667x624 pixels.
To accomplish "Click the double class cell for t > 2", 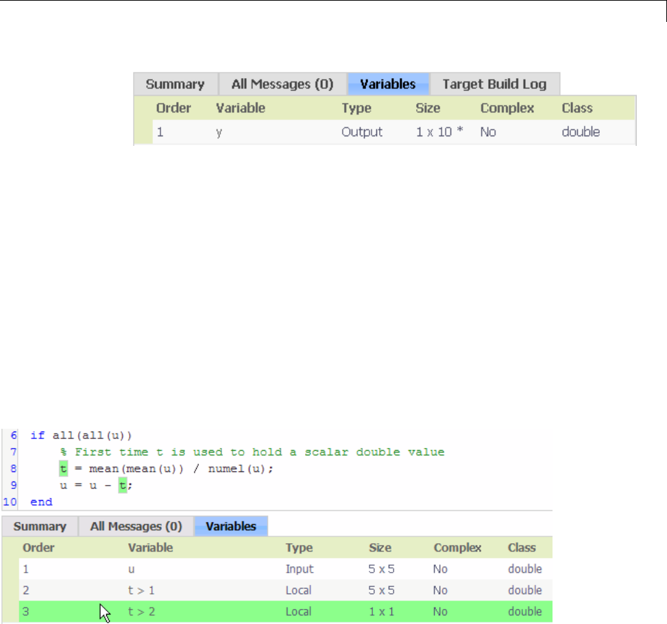I will coord(525,611).
